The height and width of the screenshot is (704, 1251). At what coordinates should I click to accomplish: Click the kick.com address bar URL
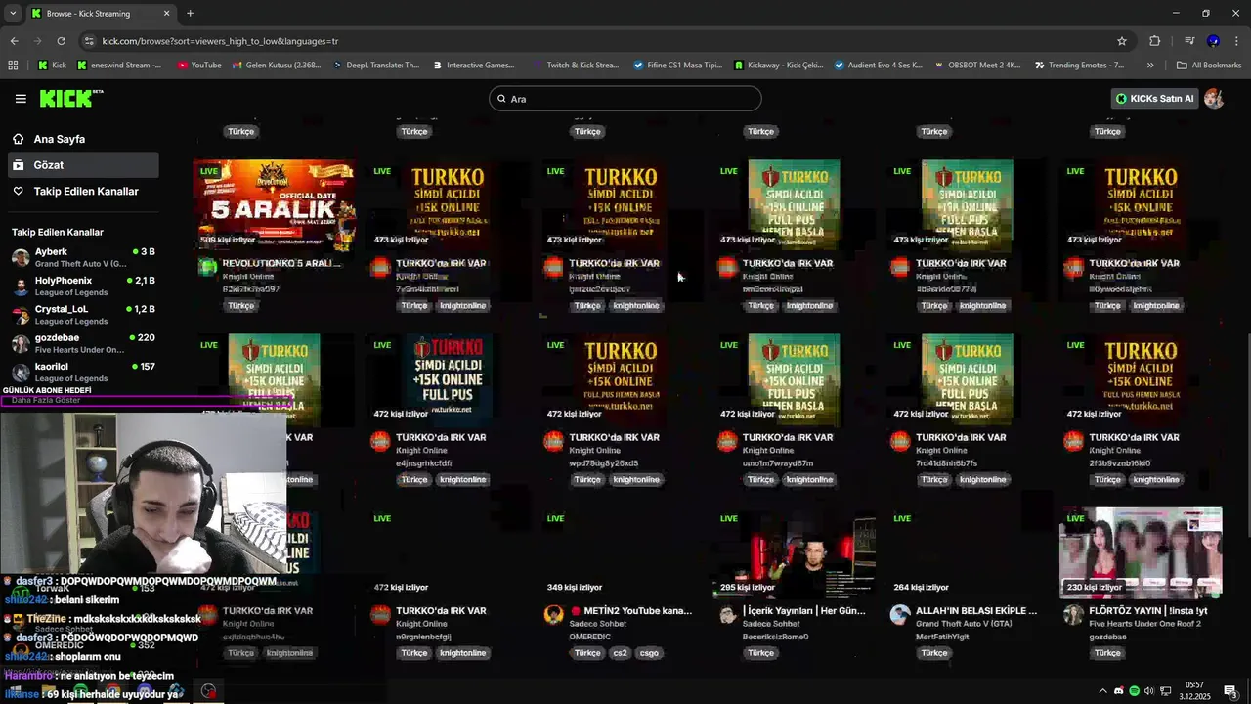(220, 41)
